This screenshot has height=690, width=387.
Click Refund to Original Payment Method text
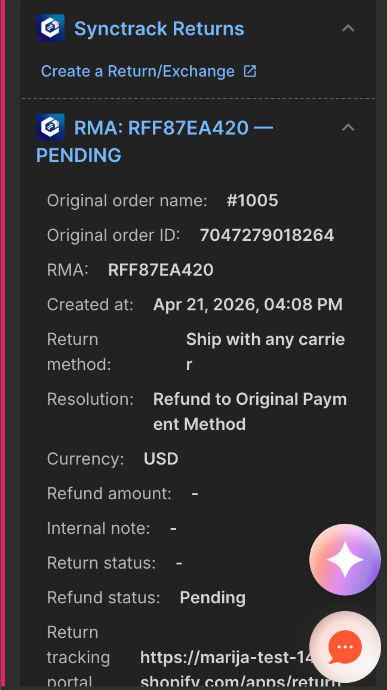(x=250, y=399)
